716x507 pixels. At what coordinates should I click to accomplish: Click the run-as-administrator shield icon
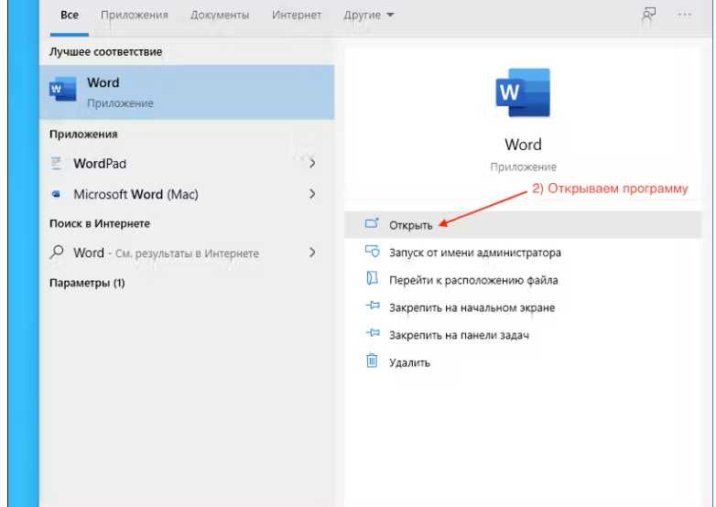click(372, 252)
